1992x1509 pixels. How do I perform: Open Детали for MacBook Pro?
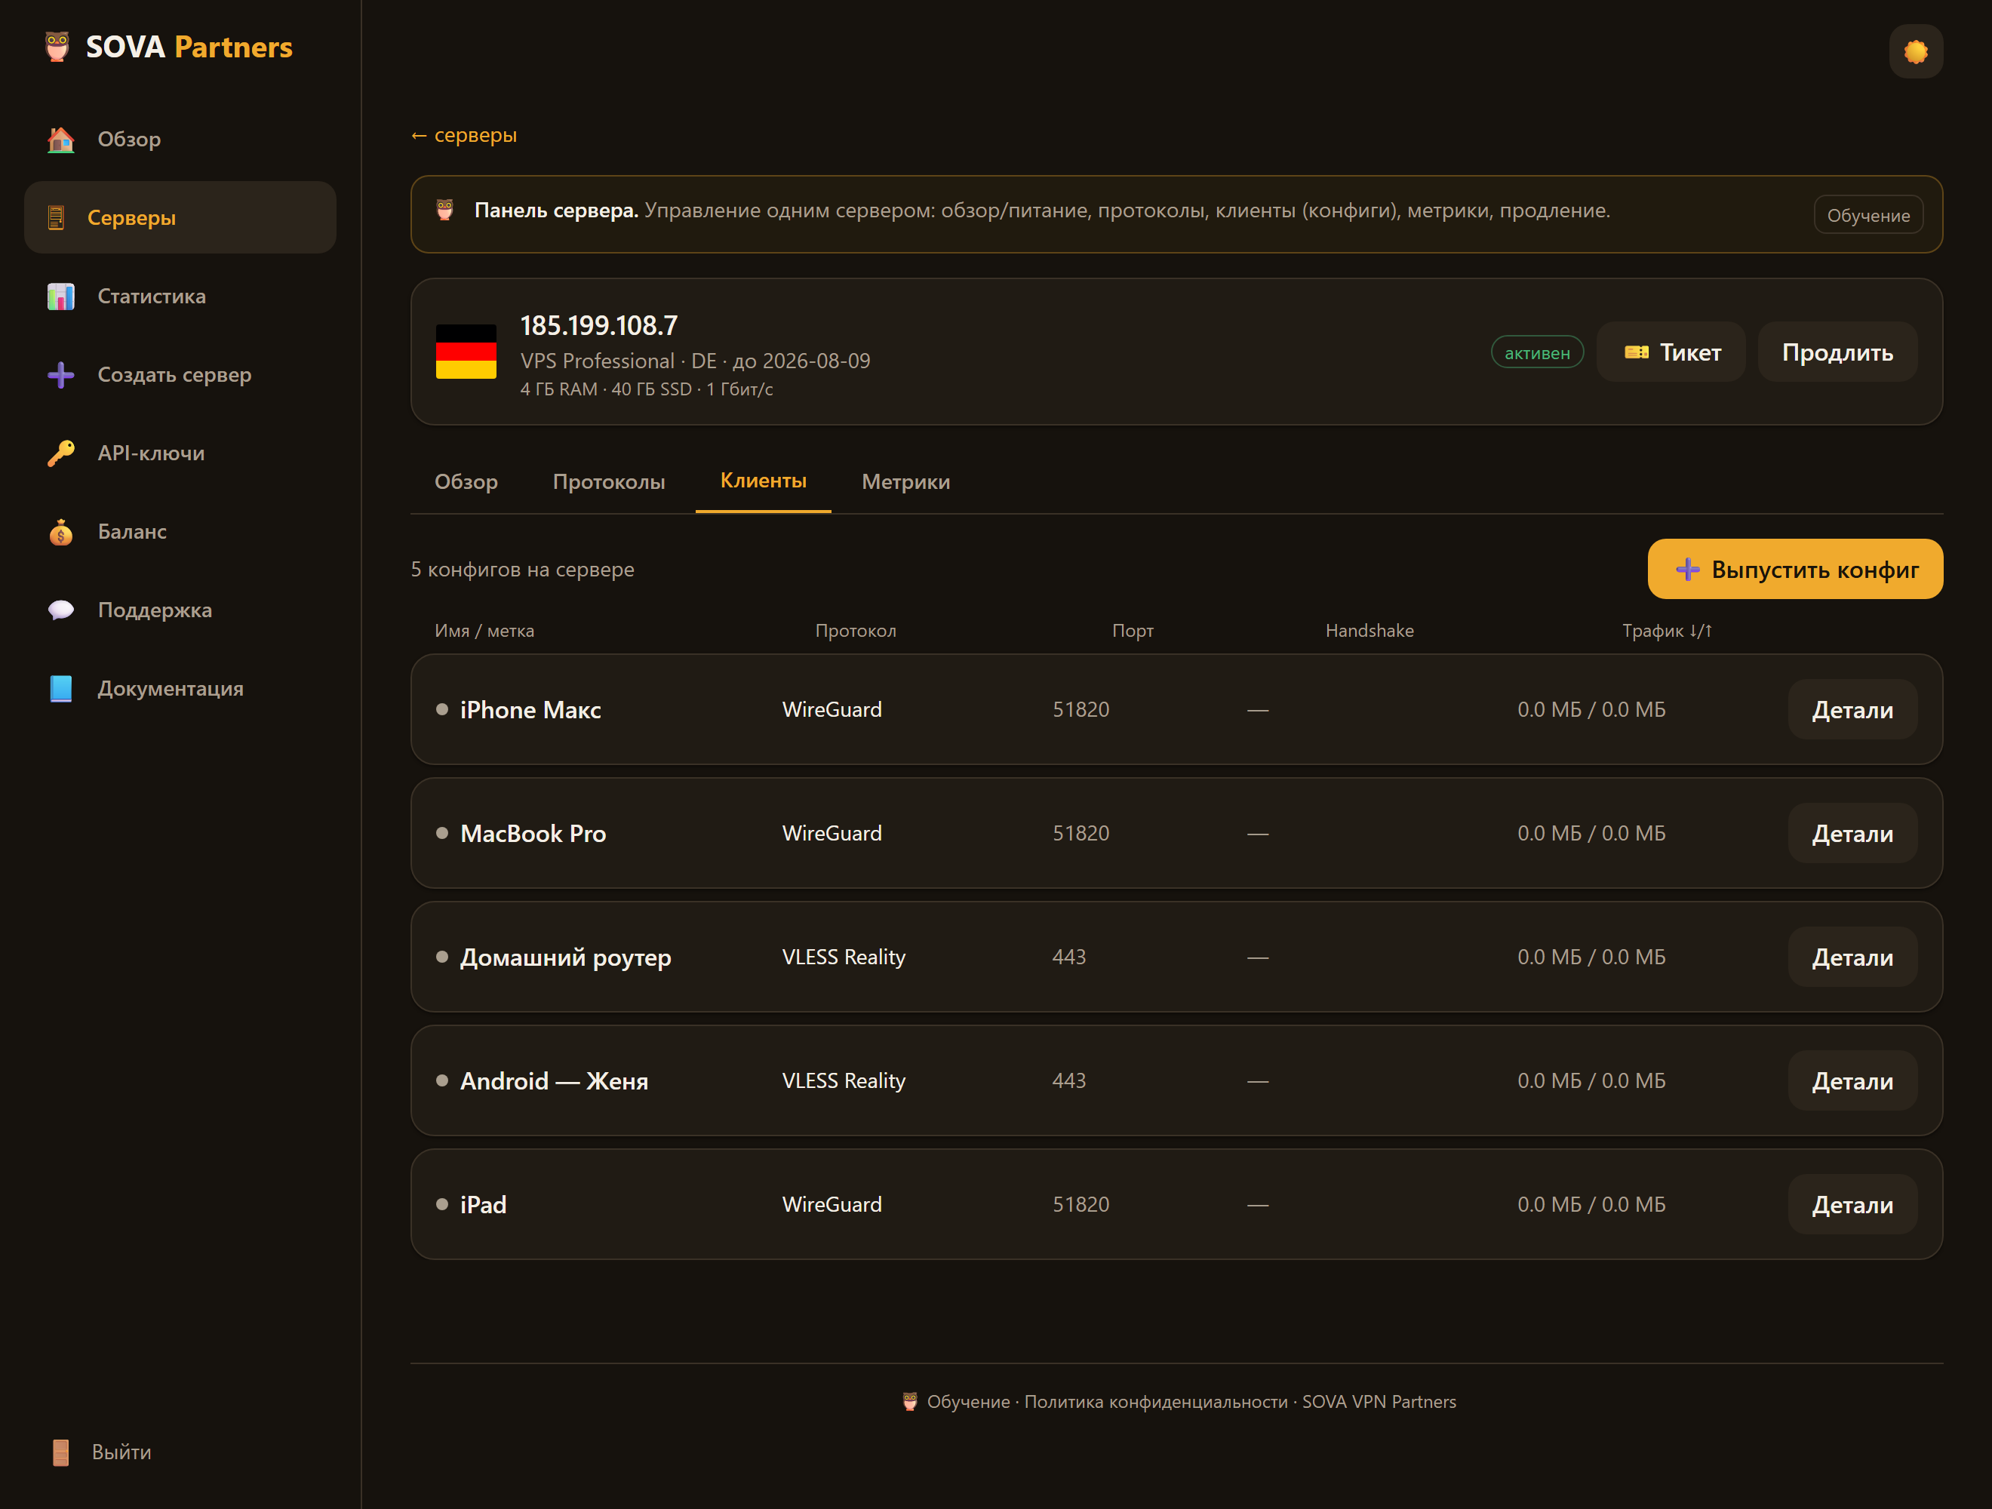1852,834
